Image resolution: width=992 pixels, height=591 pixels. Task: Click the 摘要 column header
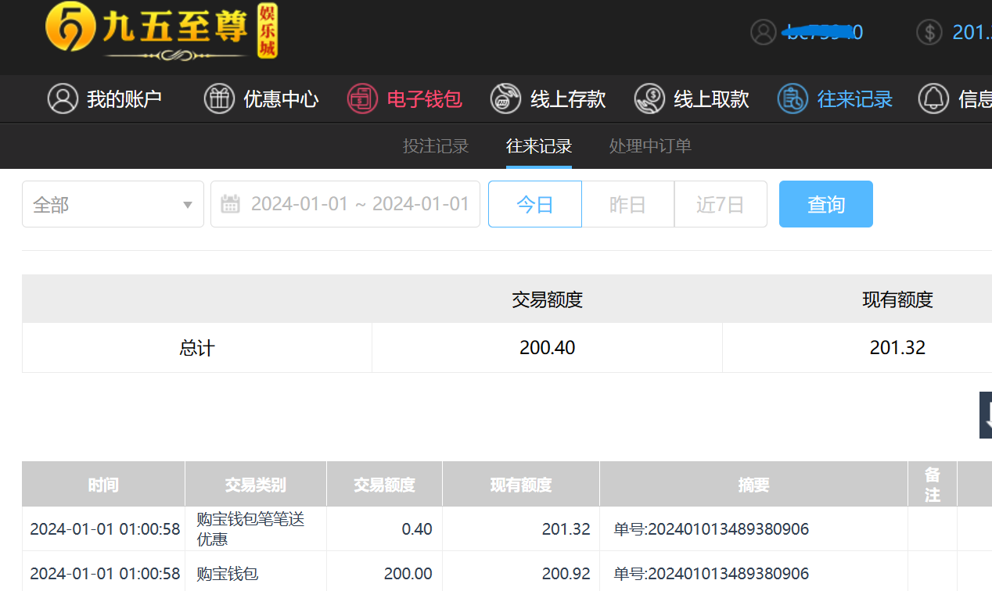753,485
